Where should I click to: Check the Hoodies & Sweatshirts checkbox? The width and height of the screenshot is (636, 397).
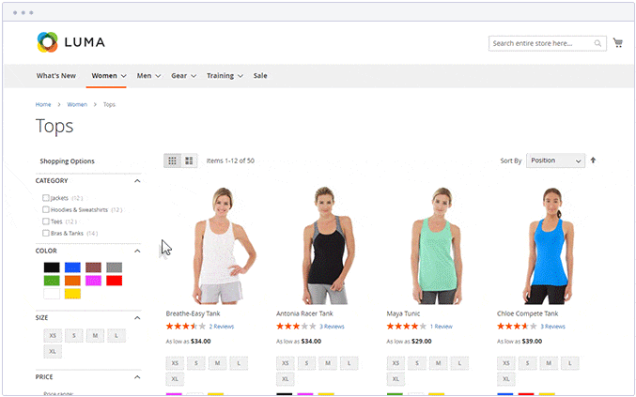(x=46, y=209)
